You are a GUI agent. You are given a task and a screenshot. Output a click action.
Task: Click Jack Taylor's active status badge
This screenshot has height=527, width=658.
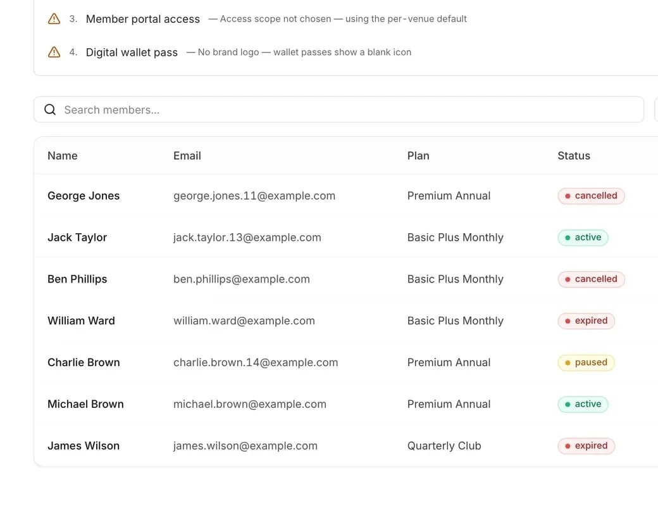tap(583, 238)
